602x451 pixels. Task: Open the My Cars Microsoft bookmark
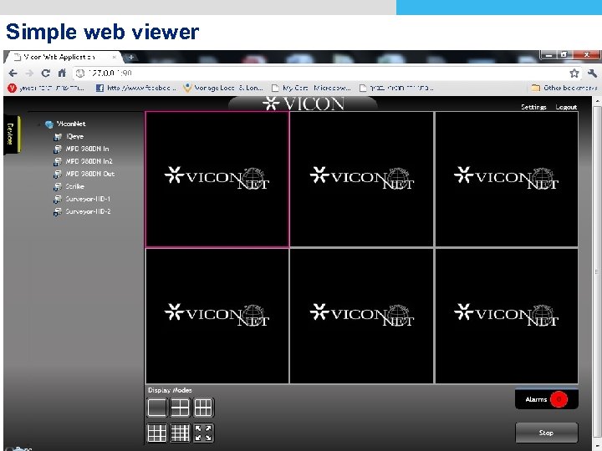311,89
